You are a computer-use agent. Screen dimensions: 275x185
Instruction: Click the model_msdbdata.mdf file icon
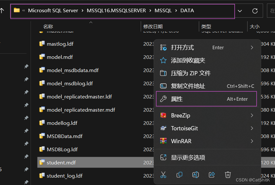(42, 70)
